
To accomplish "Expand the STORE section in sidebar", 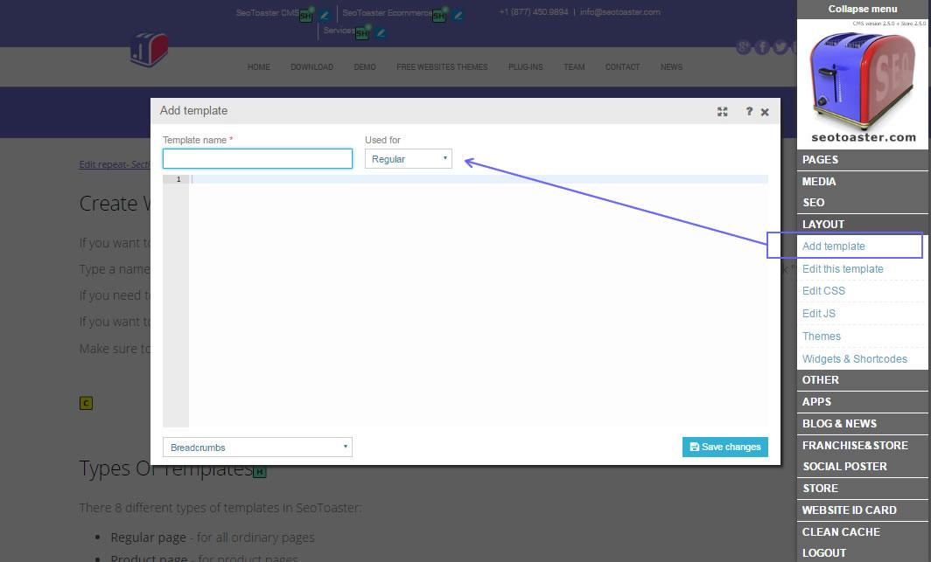I will click(820, 489).
